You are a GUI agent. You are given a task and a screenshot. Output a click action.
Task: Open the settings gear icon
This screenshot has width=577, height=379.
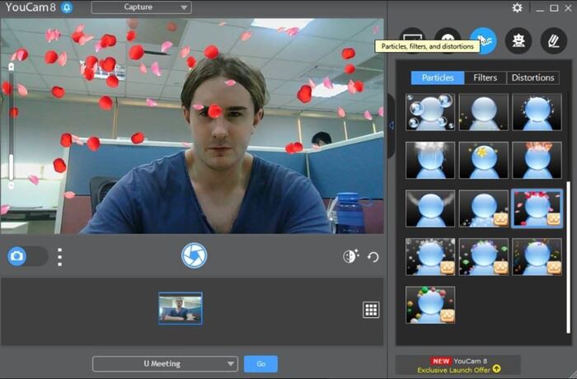[517, 8]
